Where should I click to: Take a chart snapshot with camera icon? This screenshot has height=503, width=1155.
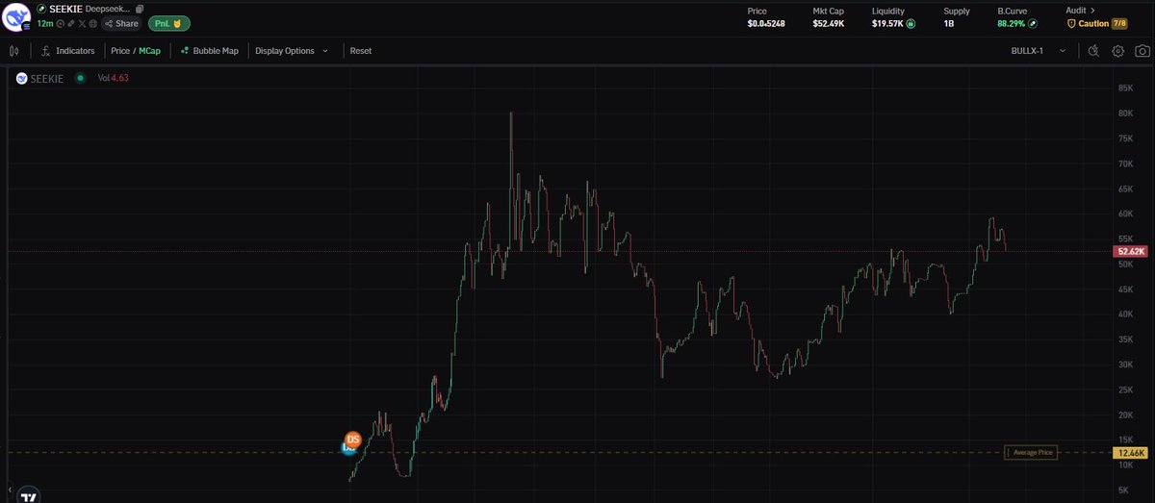(1142, 51)
